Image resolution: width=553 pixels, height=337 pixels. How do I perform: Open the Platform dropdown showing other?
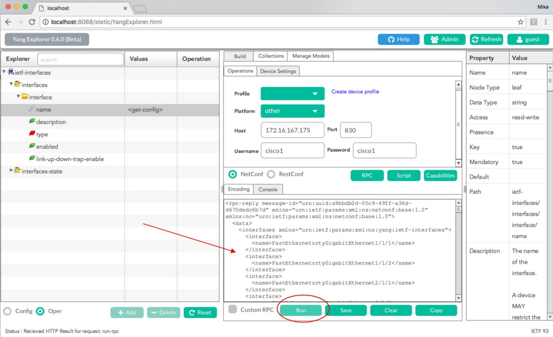[x=292, y=111]
